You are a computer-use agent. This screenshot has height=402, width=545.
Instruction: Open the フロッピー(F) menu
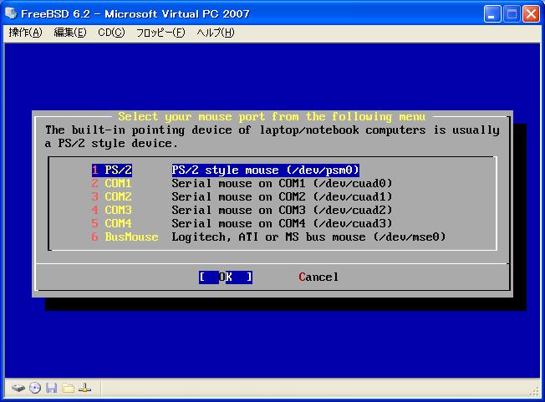coord(160,33)
